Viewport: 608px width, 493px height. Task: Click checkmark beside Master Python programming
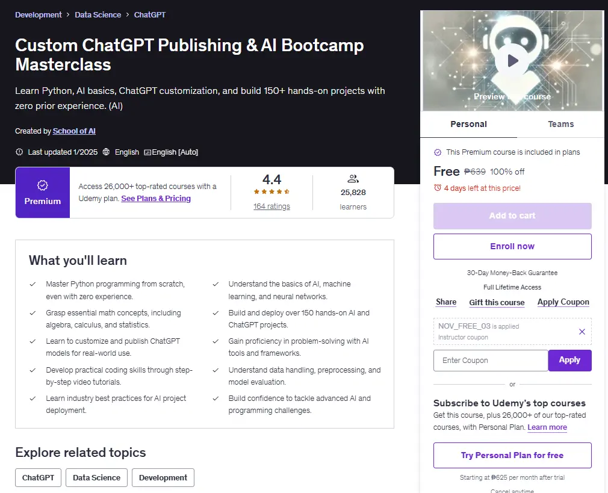(x=33, y=284)
